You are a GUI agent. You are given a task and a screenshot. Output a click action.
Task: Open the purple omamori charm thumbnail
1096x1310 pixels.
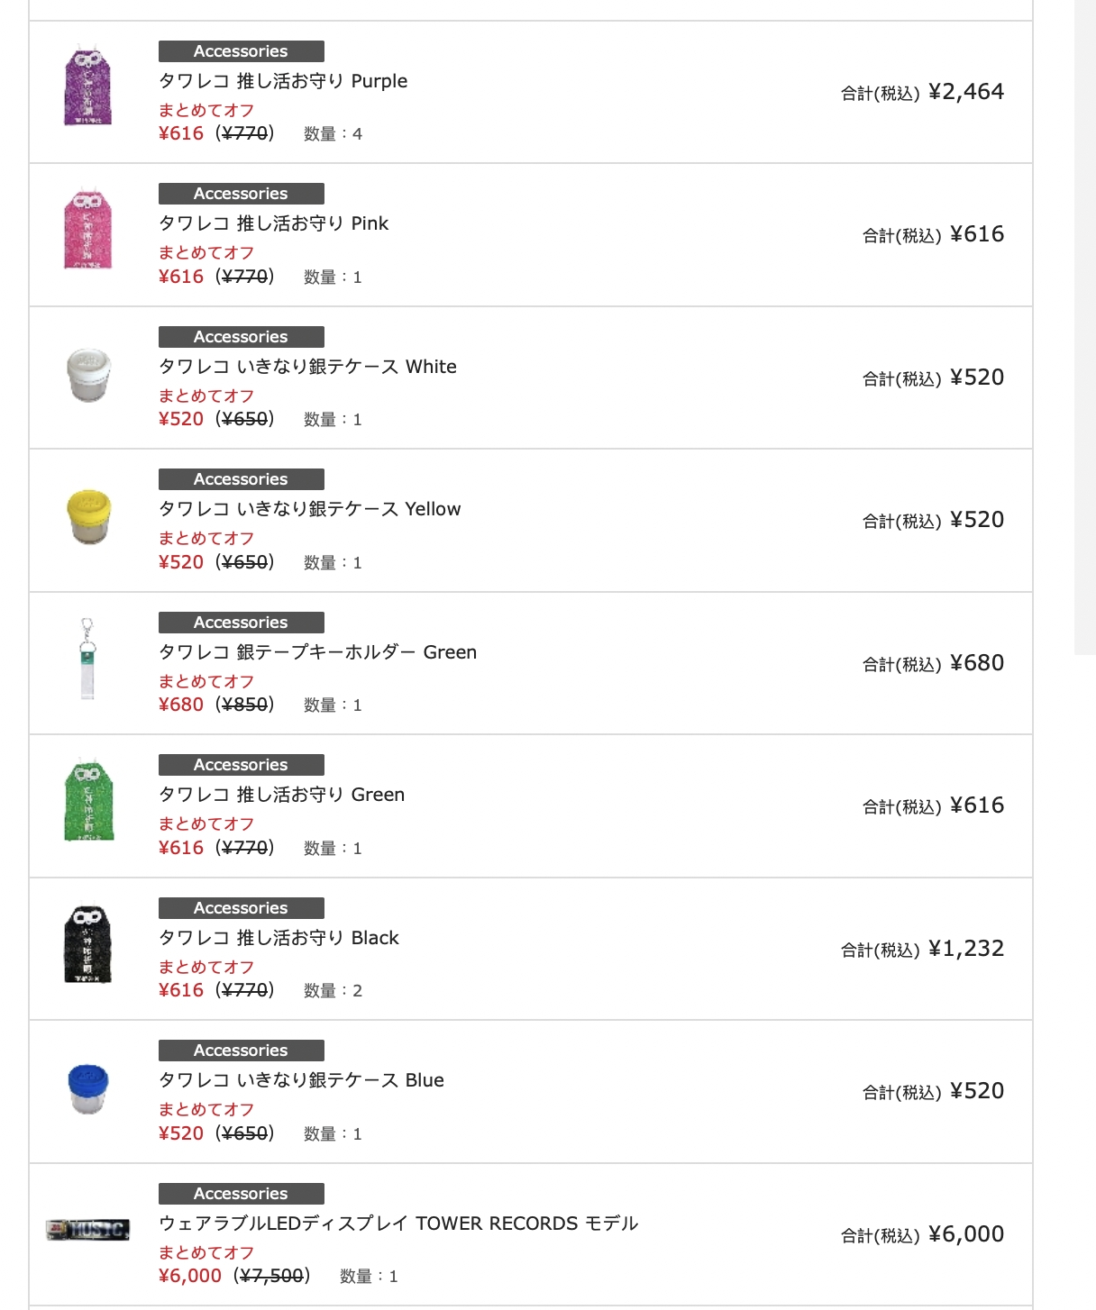[88, 85]
